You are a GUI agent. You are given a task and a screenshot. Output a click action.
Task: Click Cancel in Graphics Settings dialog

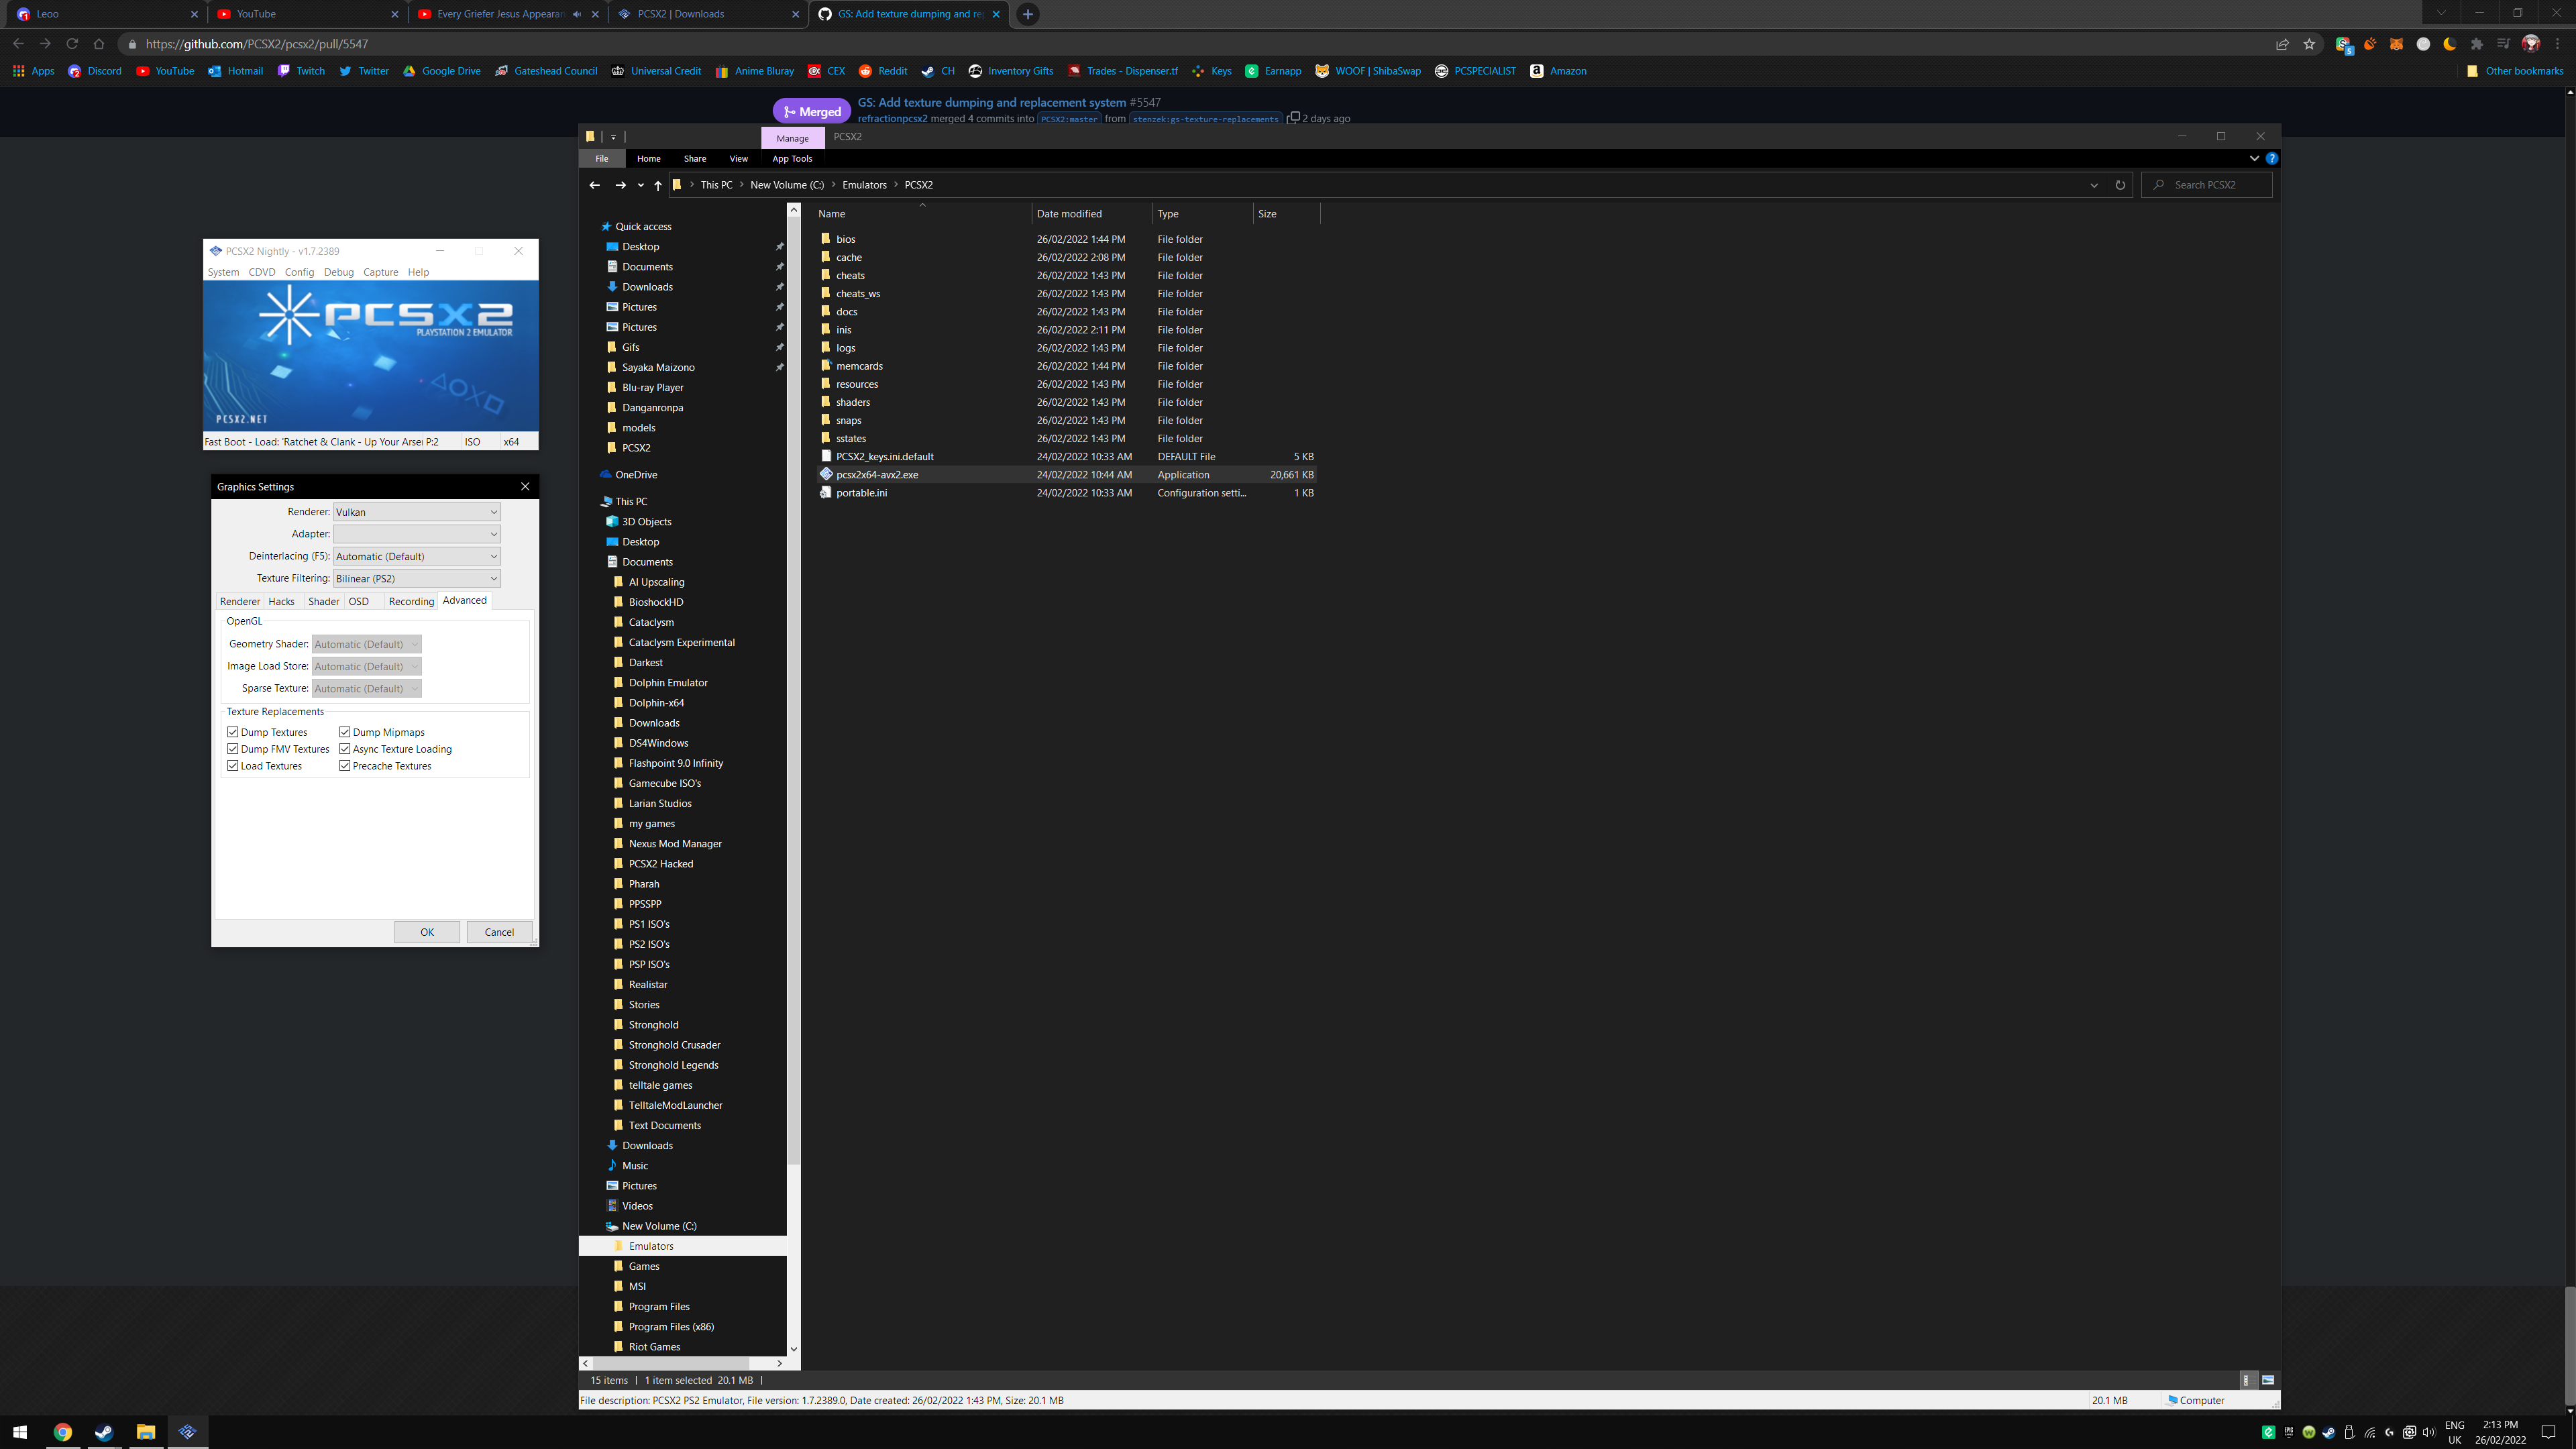pyautogui.click(x=498, y=932)
